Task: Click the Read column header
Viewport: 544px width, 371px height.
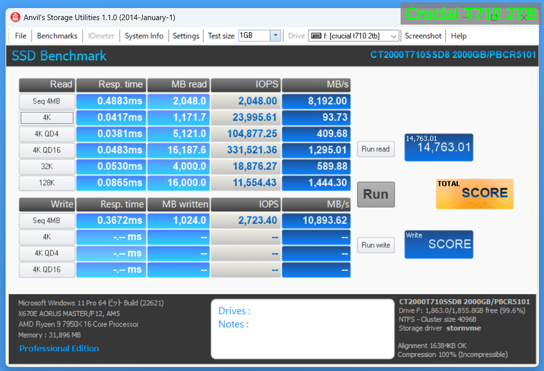Action: pos(47,84)
